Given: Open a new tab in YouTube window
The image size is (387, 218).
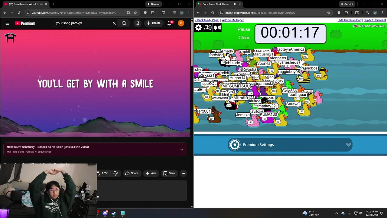Looking at the screenshot, I should (x=53, y=4).
